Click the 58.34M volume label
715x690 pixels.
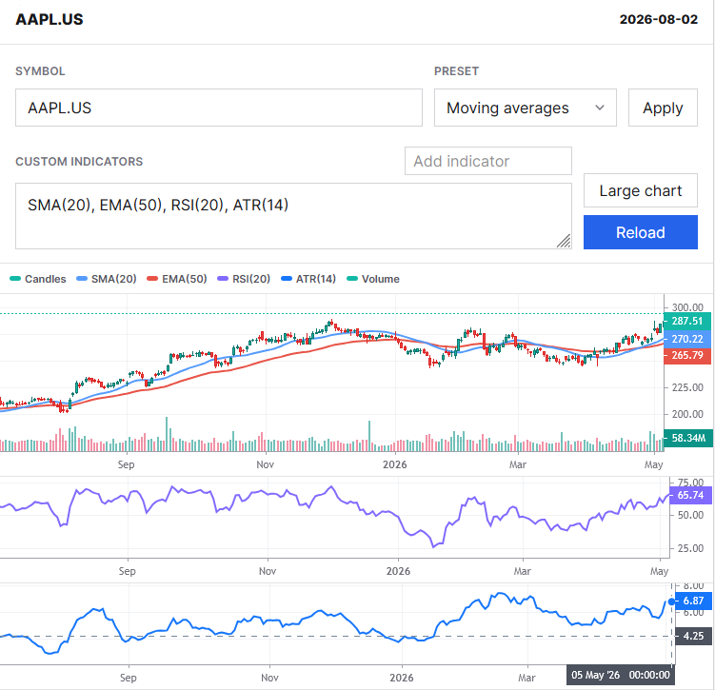click(x=687, y=438)
